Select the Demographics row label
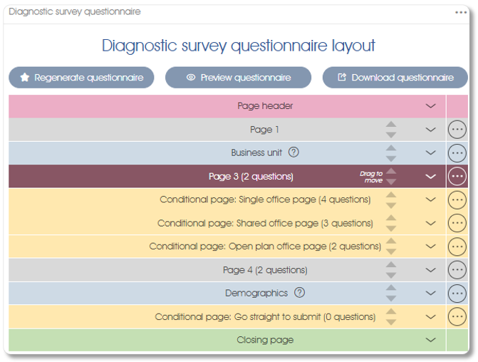This screenshot has width=478, height=362. coord(256,293)
